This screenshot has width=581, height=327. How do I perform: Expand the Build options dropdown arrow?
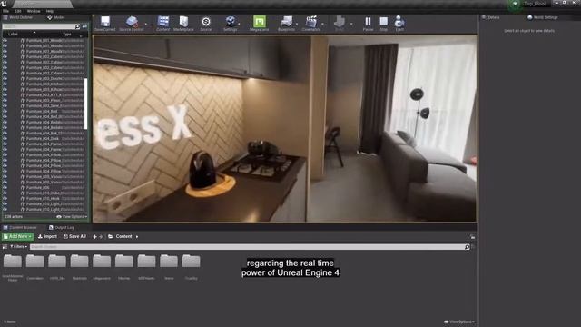pyautogui.click(x=351, y=24)
